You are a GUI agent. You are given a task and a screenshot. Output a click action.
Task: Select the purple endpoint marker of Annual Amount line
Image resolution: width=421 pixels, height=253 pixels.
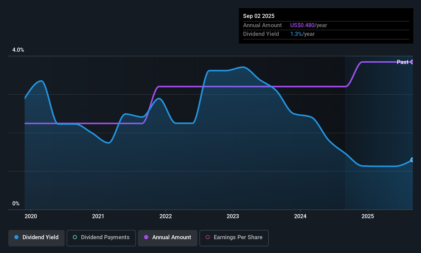click(x=412, y=62)
